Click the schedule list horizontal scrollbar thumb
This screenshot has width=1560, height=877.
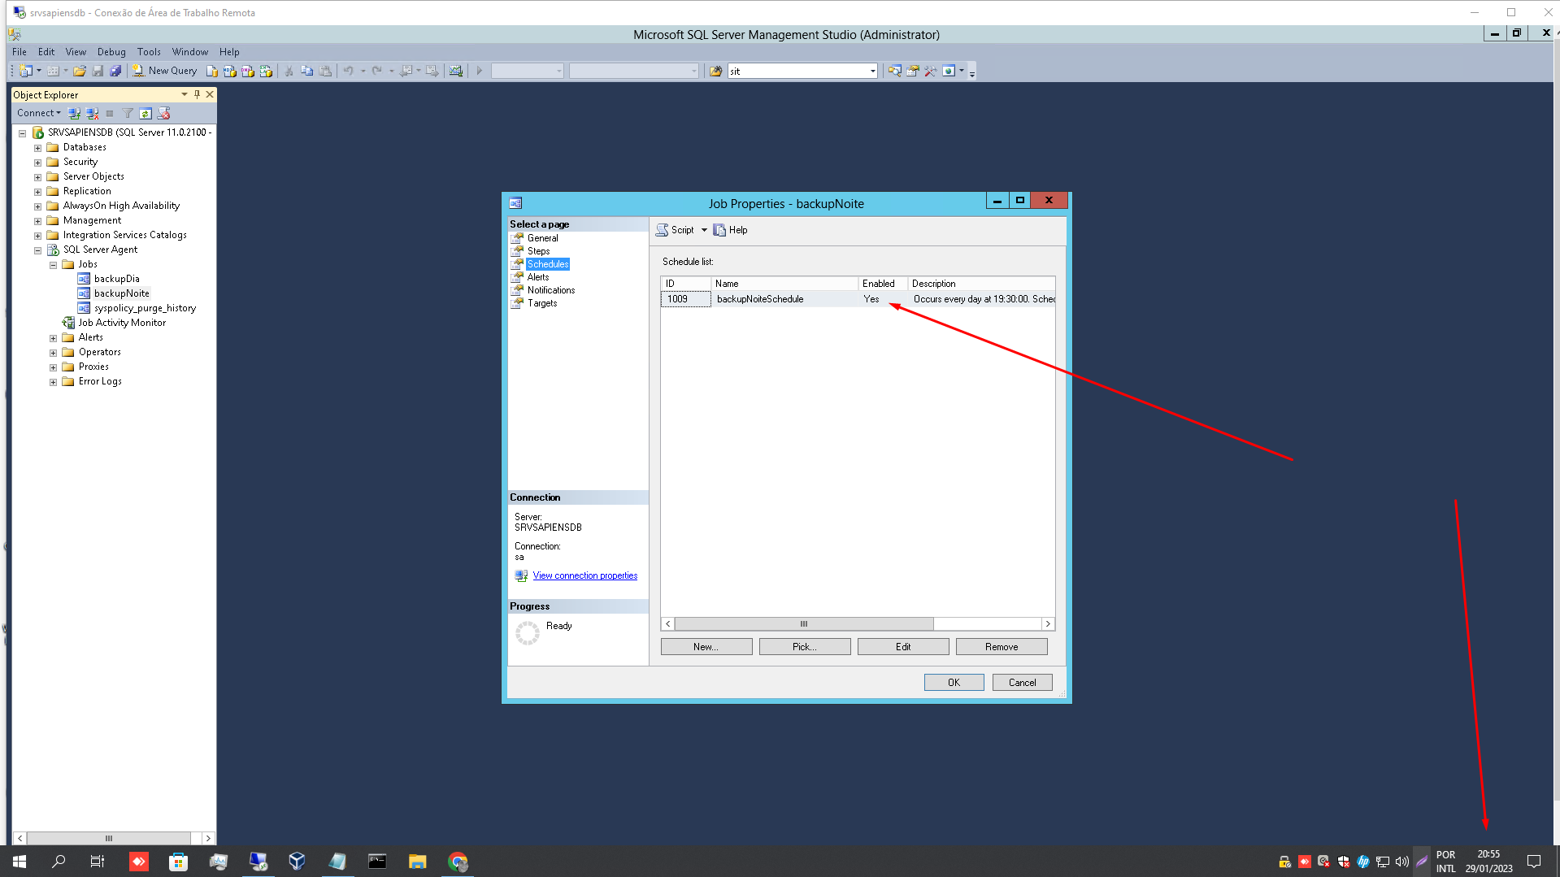click(x=804, y=624)
